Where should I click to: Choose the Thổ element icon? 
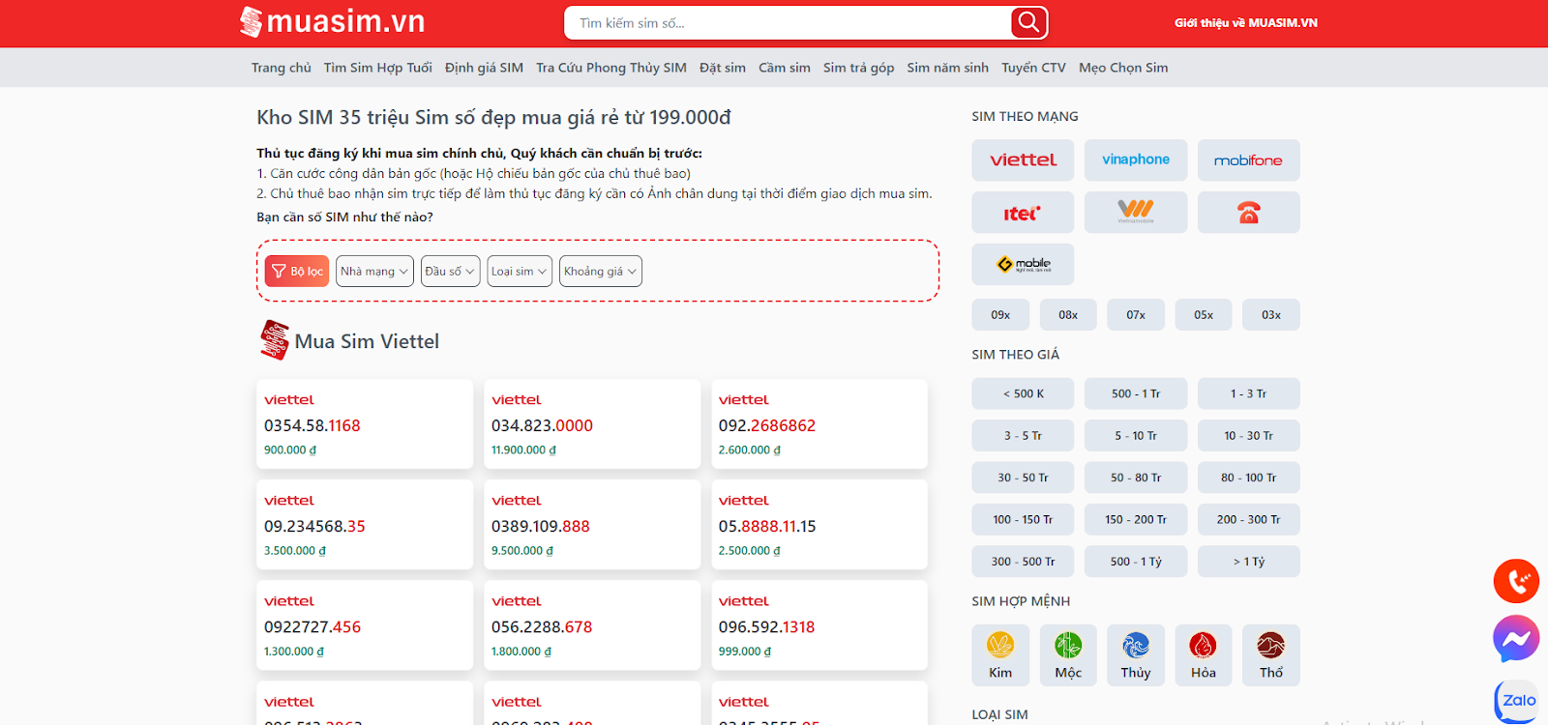tap(1271, 655)
